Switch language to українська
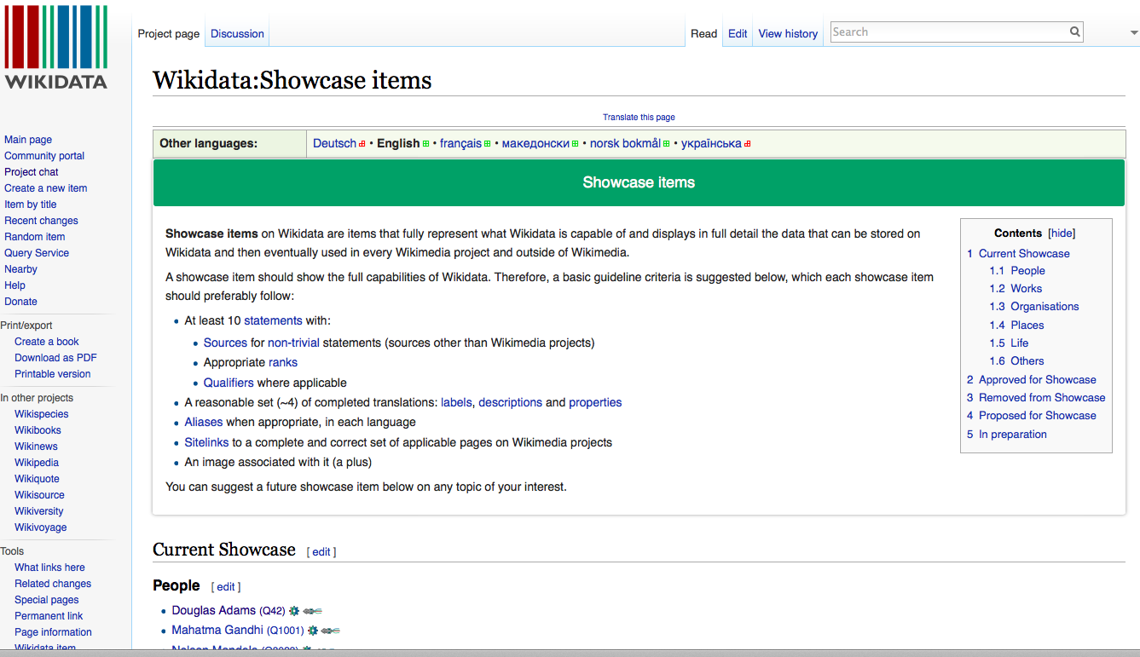Image resolution: width=1140 pixels, height=657 pixels. point(711,143)
